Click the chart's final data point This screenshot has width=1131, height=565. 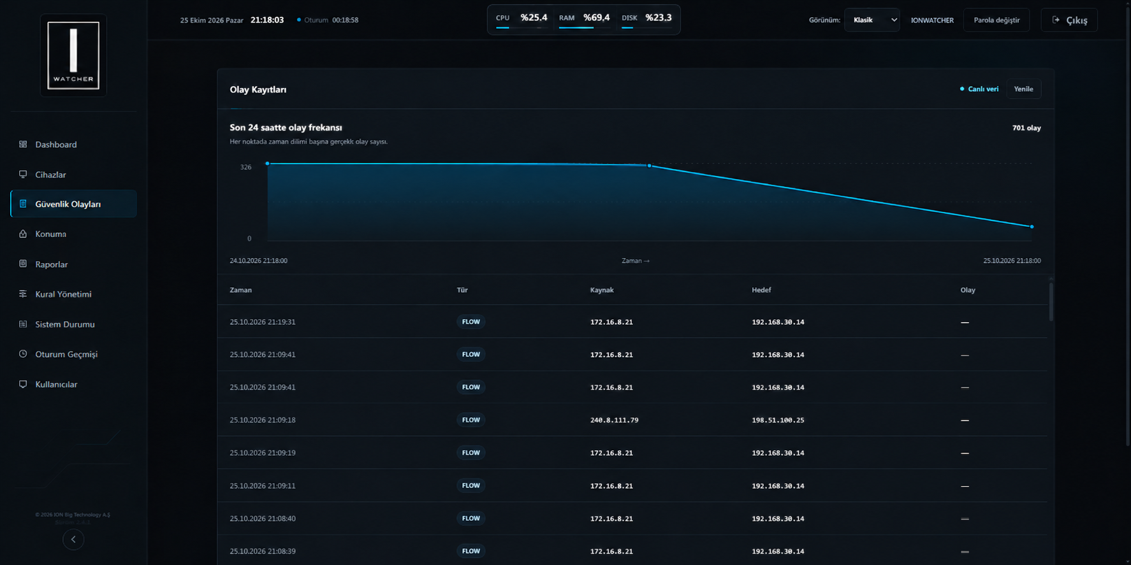click(x=1032, y=227)
